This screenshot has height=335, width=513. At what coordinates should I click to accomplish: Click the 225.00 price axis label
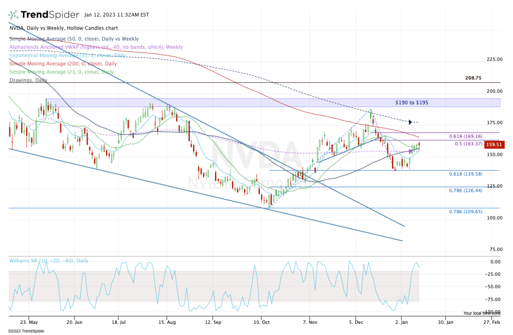[x=495, y=59]
